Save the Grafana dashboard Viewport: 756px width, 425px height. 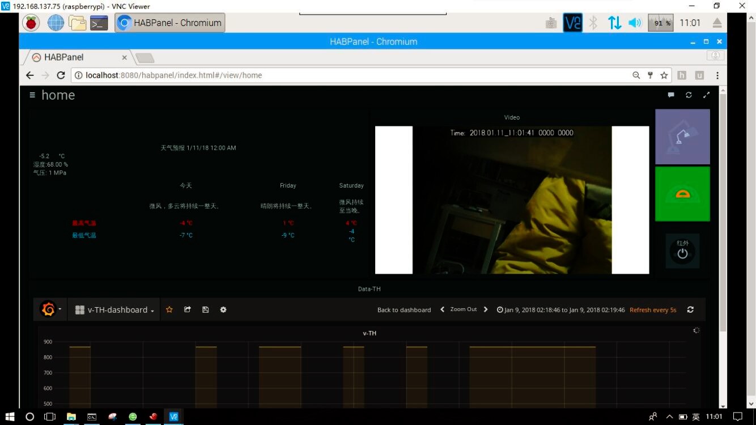point(205,310)
